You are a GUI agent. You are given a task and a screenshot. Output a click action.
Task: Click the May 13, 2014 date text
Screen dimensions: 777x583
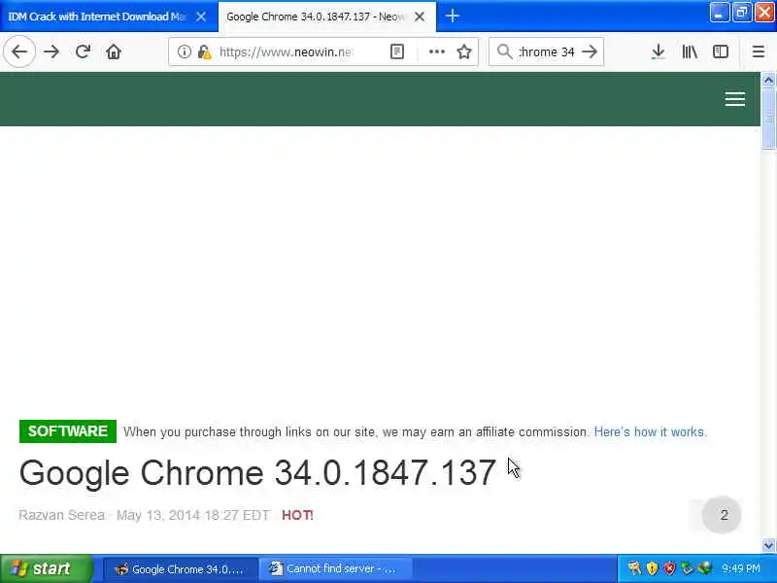click(192, 515)
